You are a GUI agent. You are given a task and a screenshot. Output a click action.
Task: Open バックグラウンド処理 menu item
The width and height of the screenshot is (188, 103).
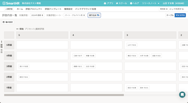coord(86,9)
